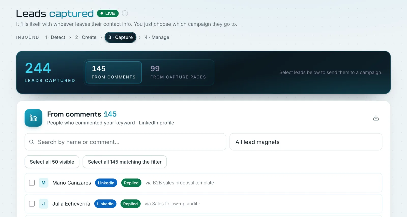
Task: Go to step 1 Detect
Action: 55,37
